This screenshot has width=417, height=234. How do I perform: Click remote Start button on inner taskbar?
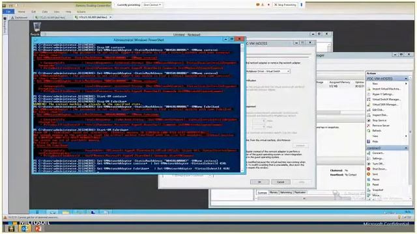pyautogui.click(x=38, y=213)
